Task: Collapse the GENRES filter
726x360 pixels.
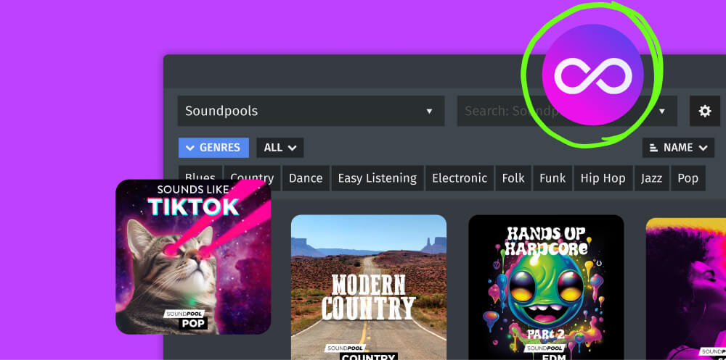Action: click(x=213, y=148)
